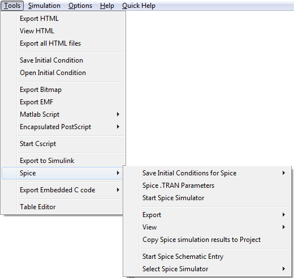Open Spice .TRAN Parameters

207,186
